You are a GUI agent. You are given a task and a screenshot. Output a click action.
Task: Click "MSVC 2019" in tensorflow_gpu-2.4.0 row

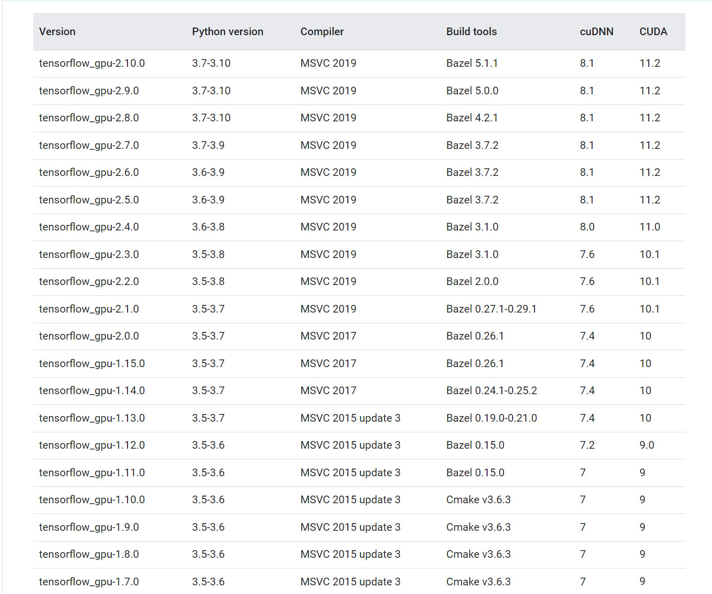tap(328, 227)
